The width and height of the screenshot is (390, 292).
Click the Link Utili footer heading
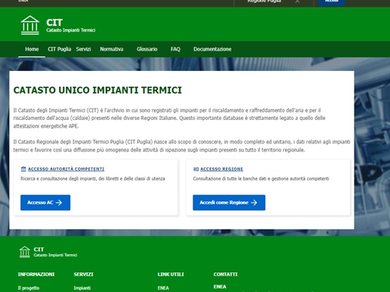(171, 274)
